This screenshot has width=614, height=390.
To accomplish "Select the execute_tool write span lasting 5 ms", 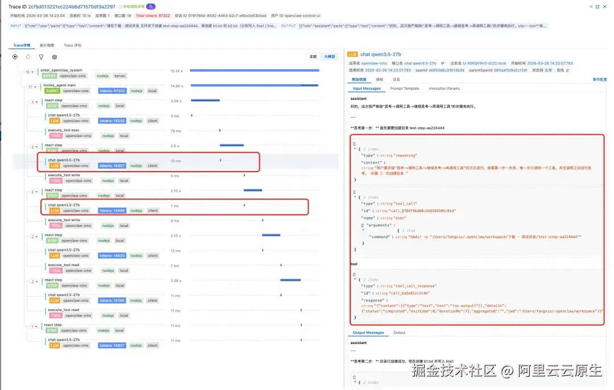I will (88, 178).
